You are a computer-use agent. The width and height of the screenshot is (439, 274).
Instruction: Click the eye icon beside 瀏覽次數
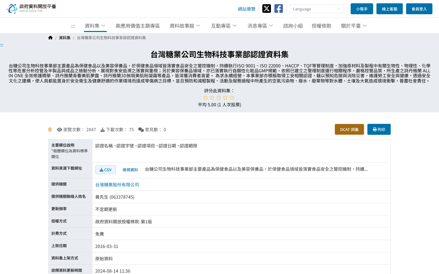point(60,130)
